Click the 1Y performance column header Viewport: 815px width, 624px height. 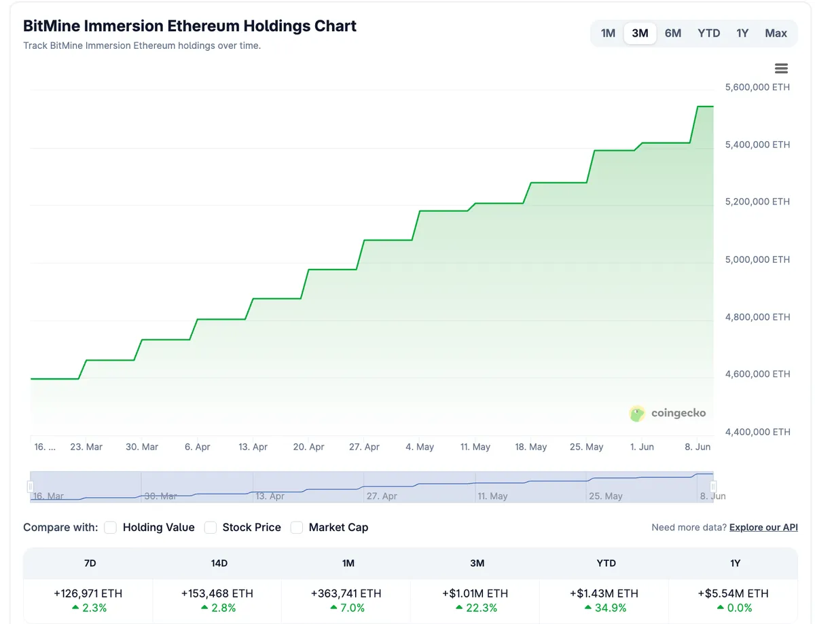(x=734, y=564)
